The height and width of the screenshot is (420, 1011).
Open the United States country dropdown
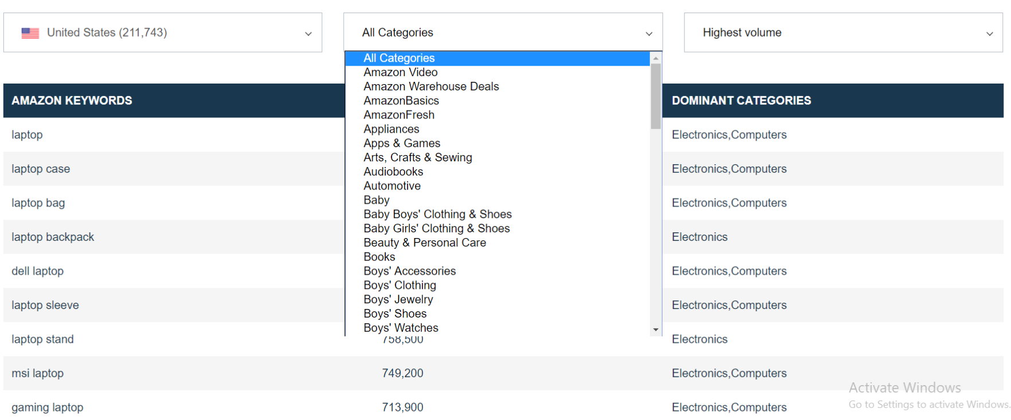click(163, 33)
